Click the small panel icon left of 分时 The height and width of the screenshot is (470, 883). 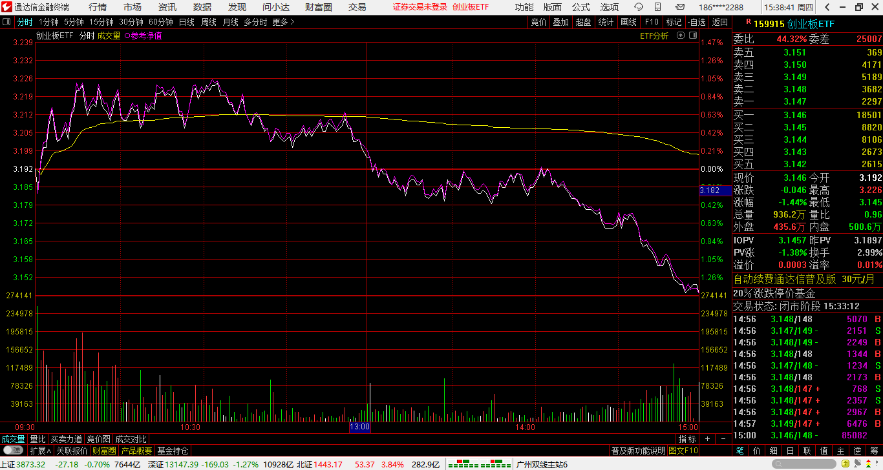[x=6, y=22]
